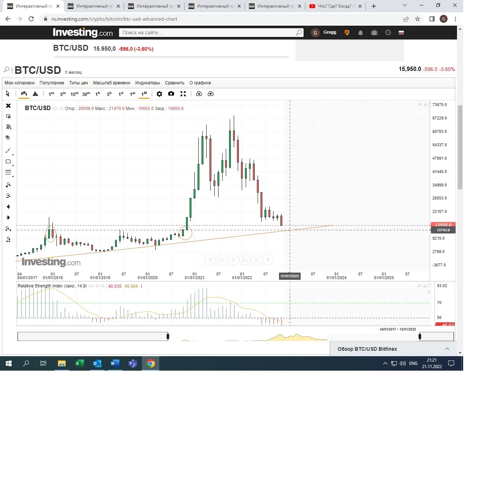Shift chart left with left arrow tool
Screen dimensions: 478x493
(x=8, y=207)
